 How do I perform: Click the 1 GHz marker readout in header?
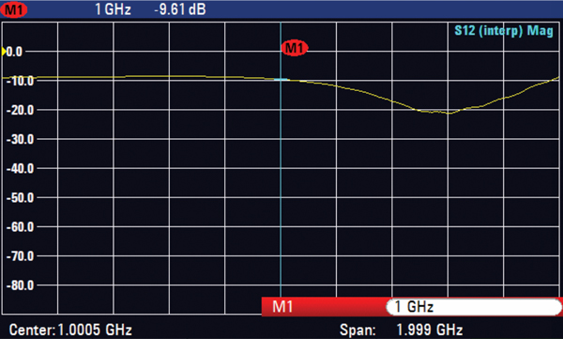[113, 9]
